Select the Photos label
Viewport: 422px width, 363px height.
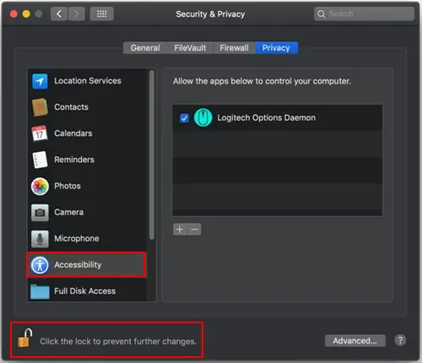68,186
